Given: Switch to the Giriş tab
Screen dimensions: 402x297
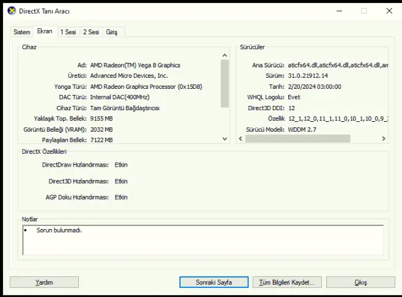Looking at the screenshot, I should 112,32.
